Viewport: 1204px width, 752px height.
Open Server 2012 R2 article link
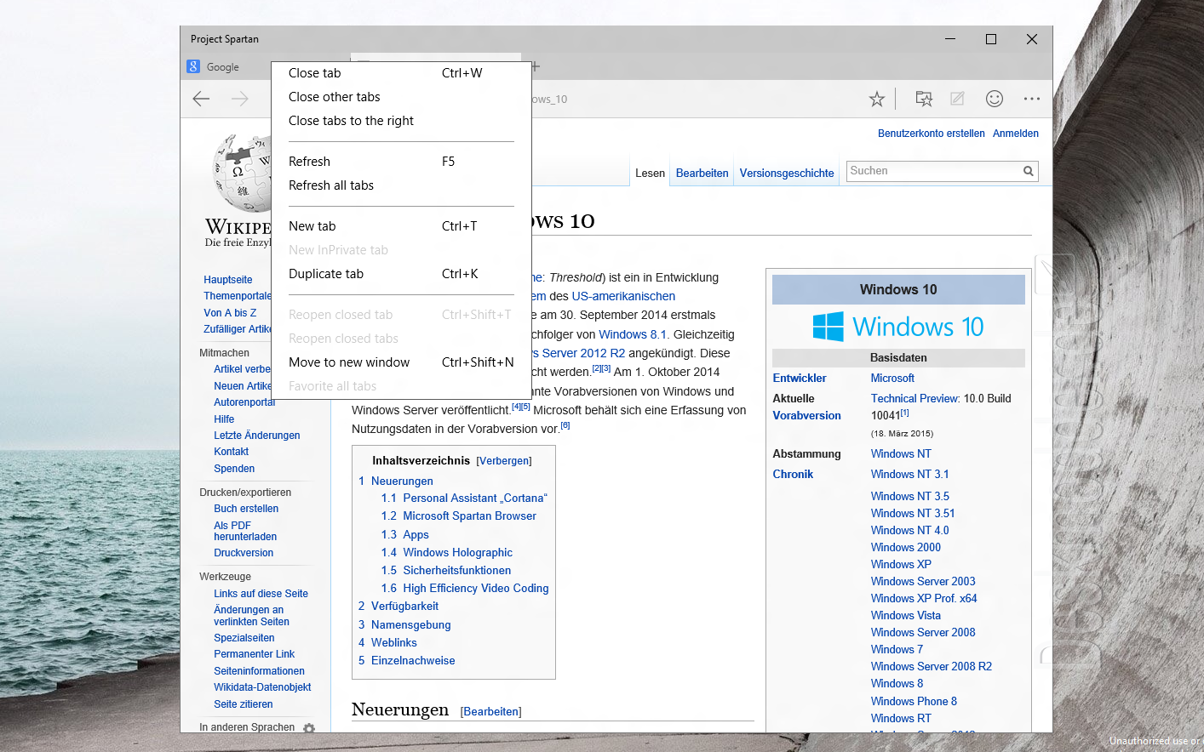[x=579, y=353]
